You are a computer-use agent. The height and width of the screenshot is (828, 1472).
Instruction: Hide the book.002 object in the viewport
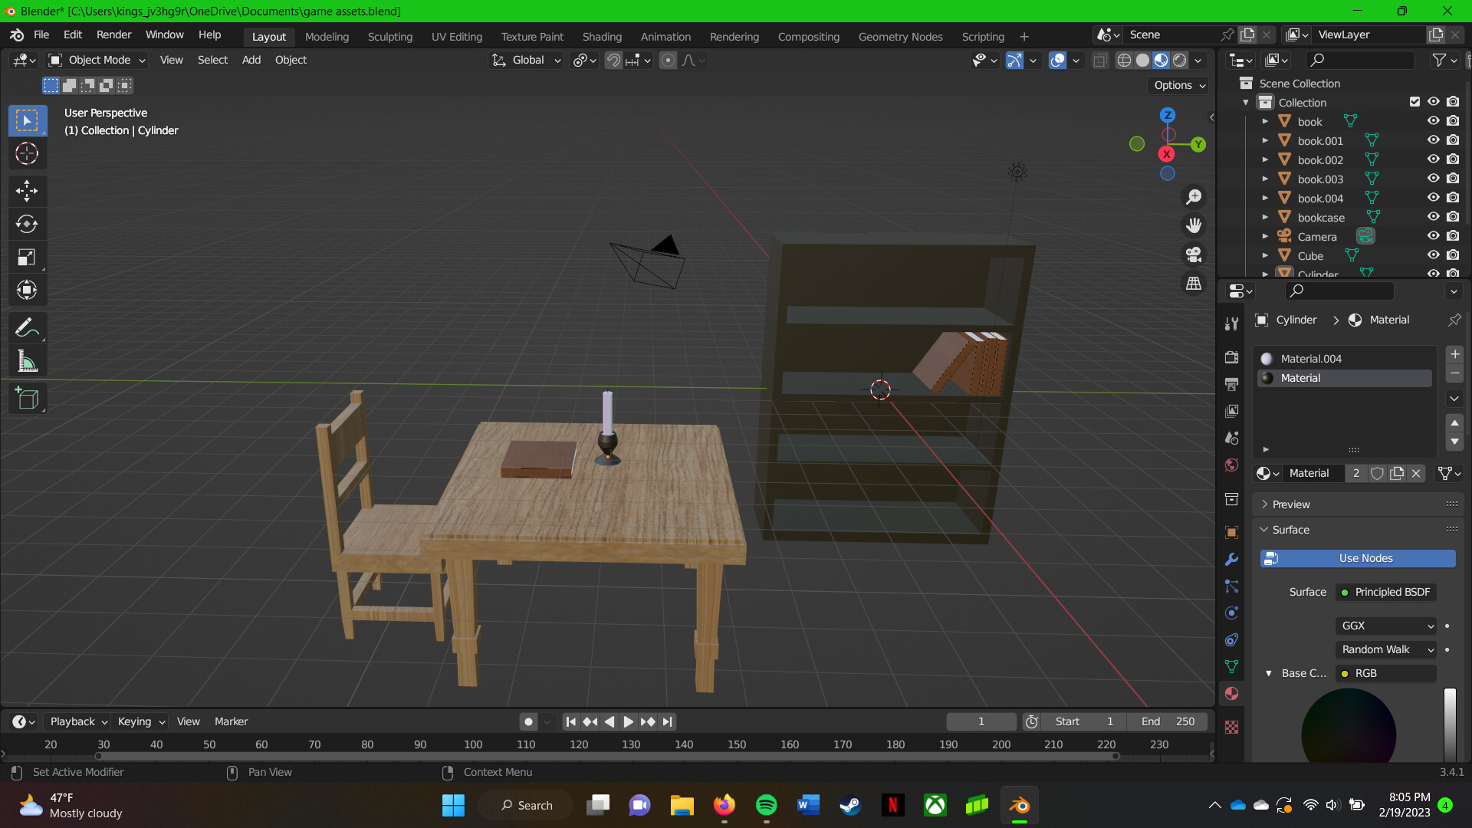pyautogui.click(x=1433, y=159)
